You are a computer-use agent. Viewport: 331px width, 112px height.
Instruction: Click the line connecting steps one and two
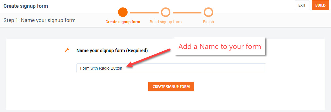click(x=144, y=13)
